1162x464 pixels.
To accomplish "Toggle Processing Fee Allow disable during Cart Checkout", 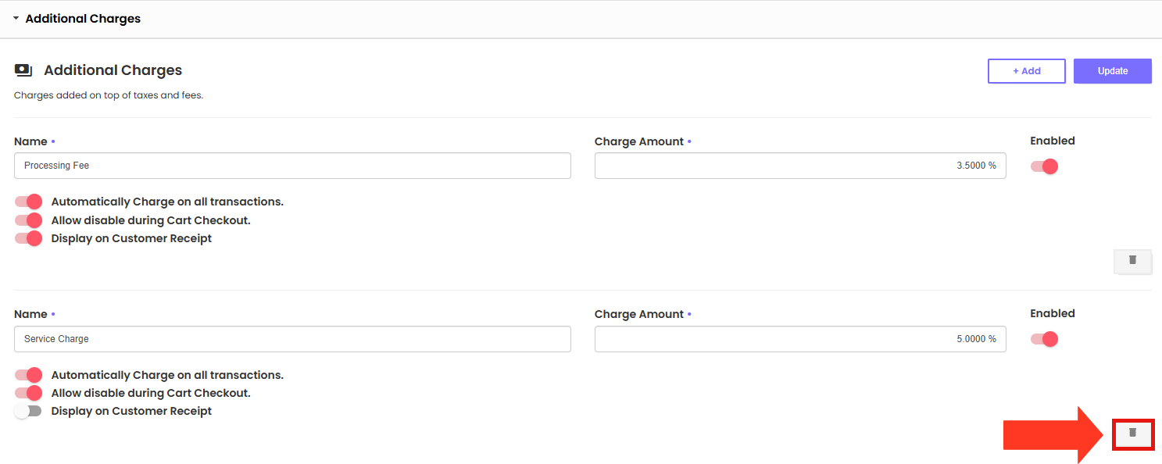I will 28,220.
